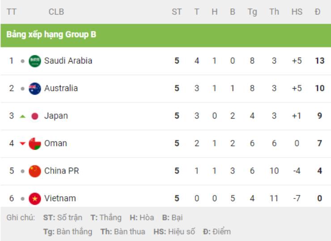Click Oman's red down-arrow rank indicator

tap(22, 144)
